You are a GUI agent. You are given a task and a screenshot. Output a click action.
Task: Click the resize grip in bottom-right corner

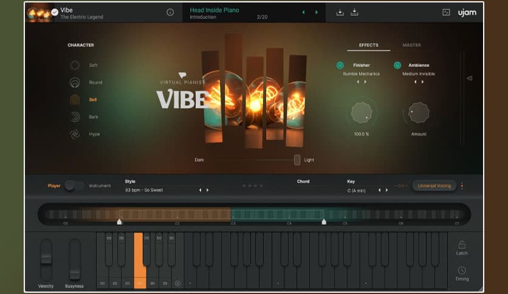[481, 289]
